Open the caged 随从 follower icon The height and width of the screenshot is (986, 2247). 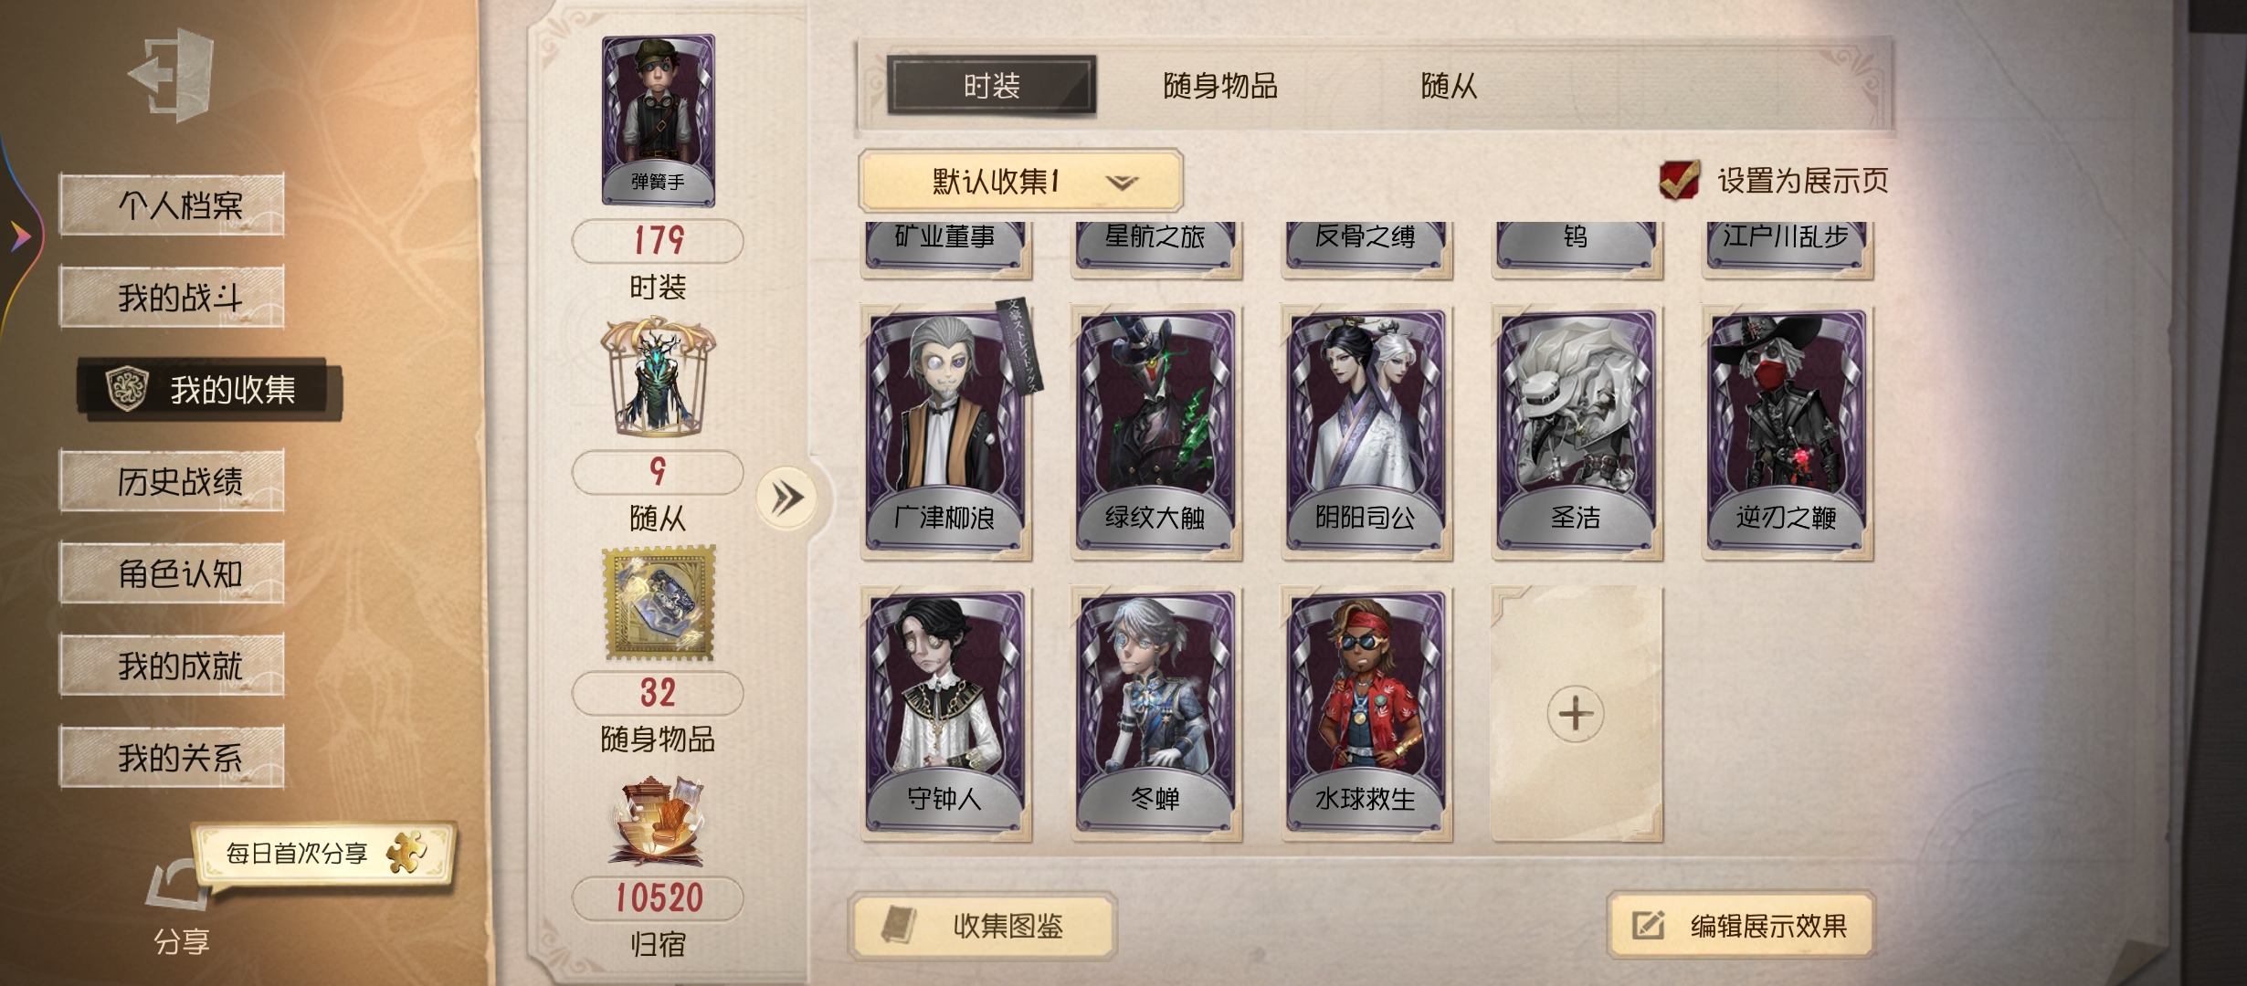[x=658, y=376]
